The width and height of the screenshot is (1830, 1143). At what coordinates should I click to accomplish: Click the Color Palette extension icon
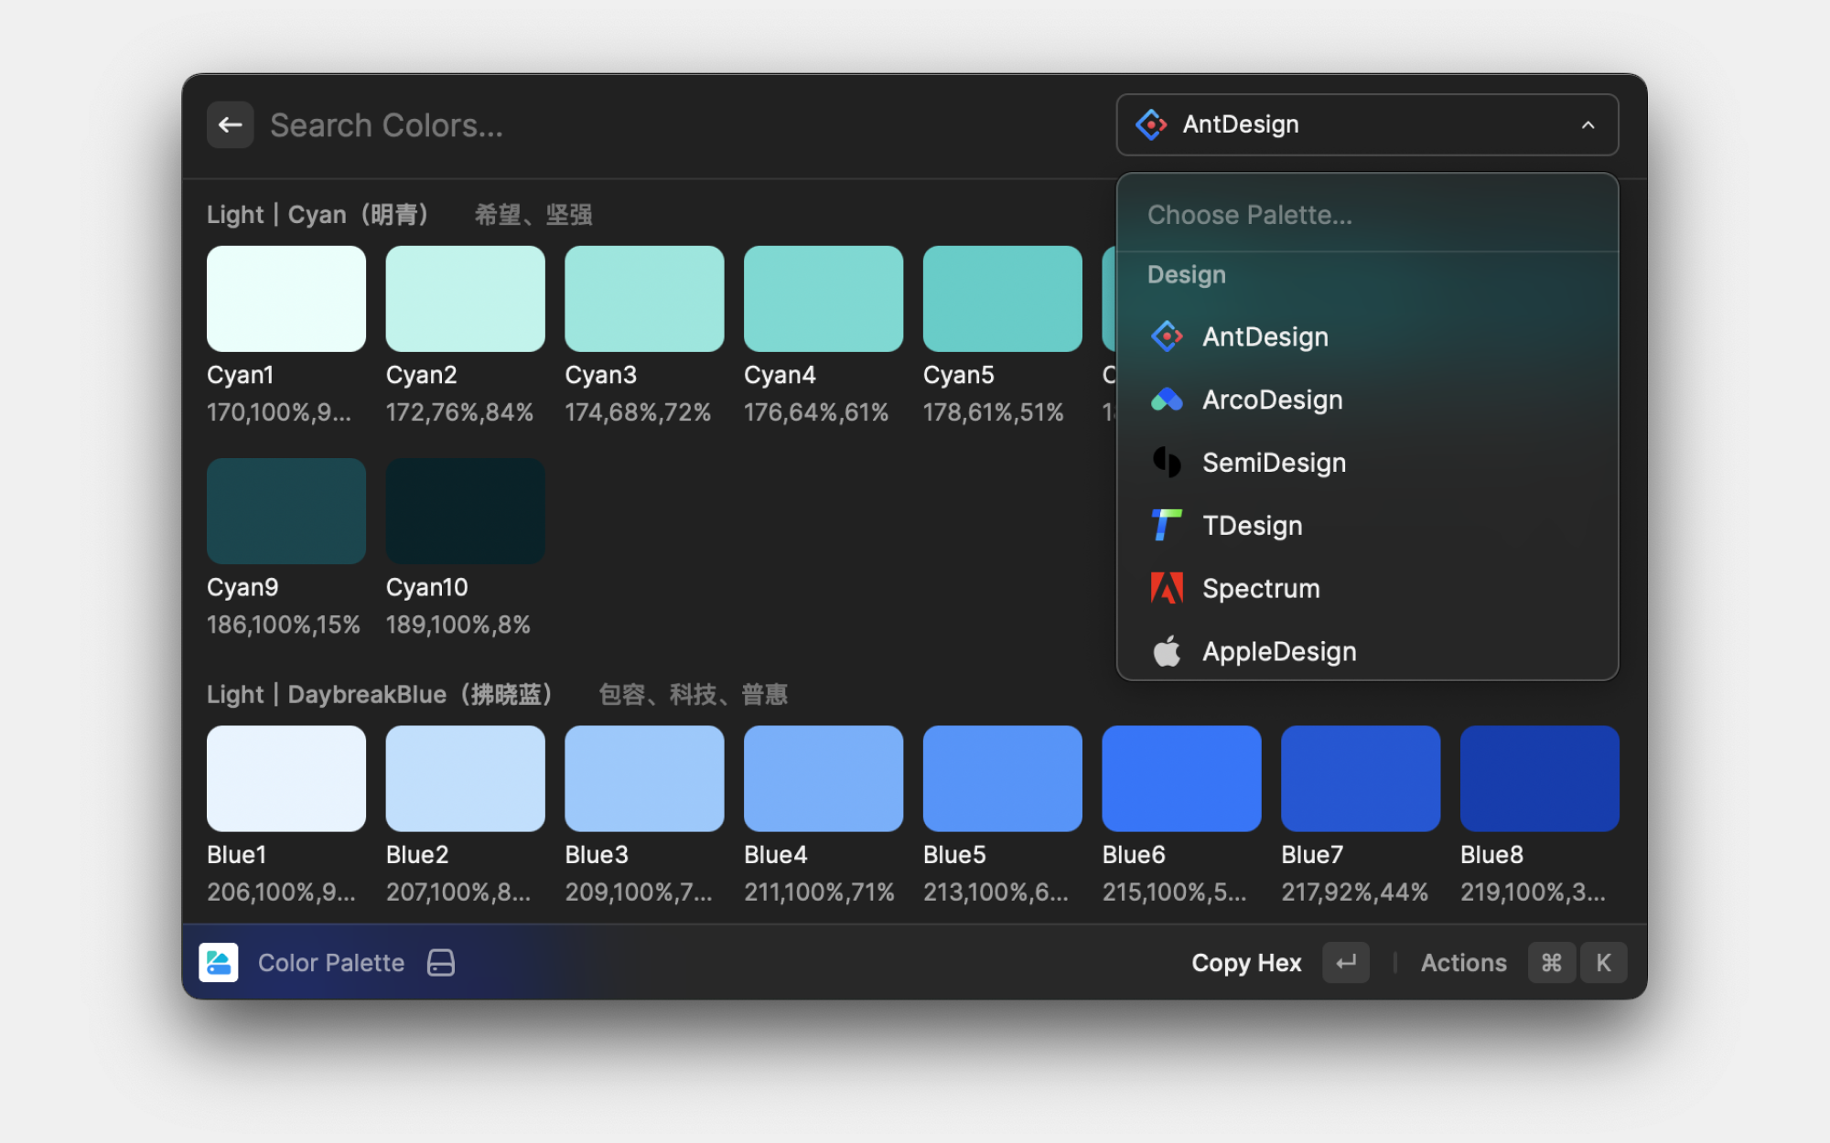point(219,963)
